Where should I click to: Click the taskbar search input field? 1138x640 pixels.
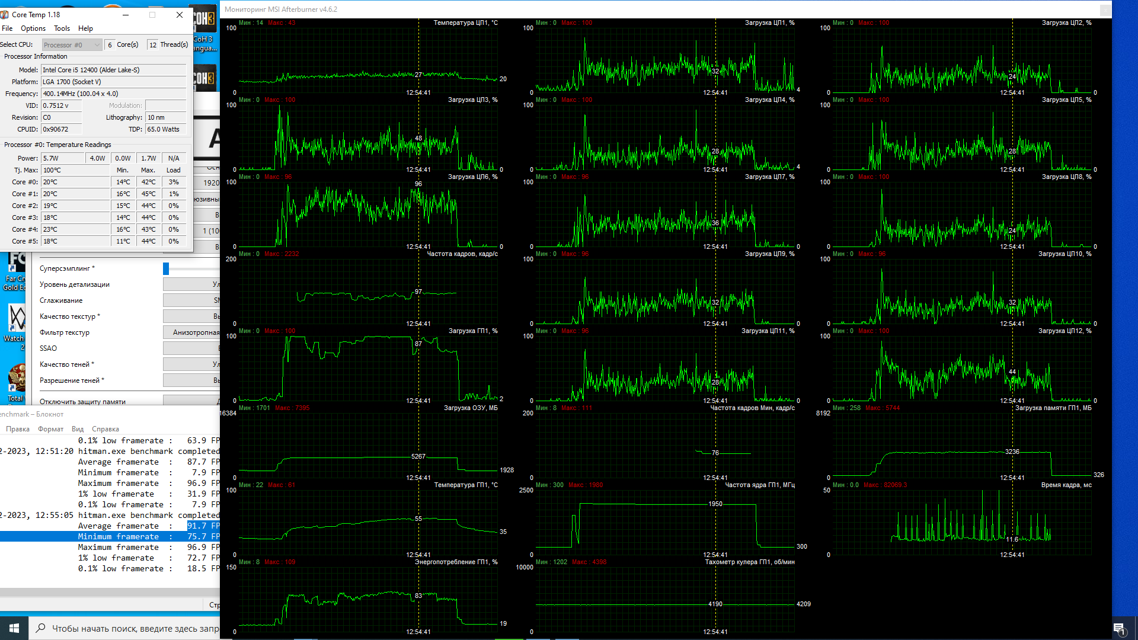pos(133,628)
